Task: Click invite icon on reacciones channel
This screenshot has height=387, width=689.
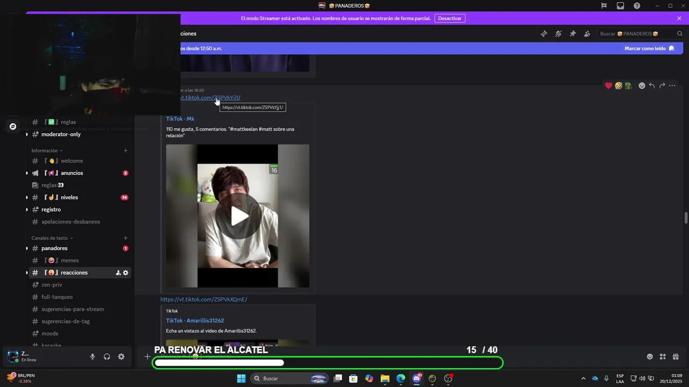Action: 118,273
